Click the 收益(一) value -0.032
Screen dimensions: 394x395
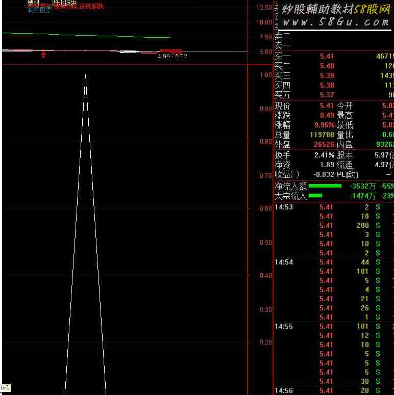[324, 174]
